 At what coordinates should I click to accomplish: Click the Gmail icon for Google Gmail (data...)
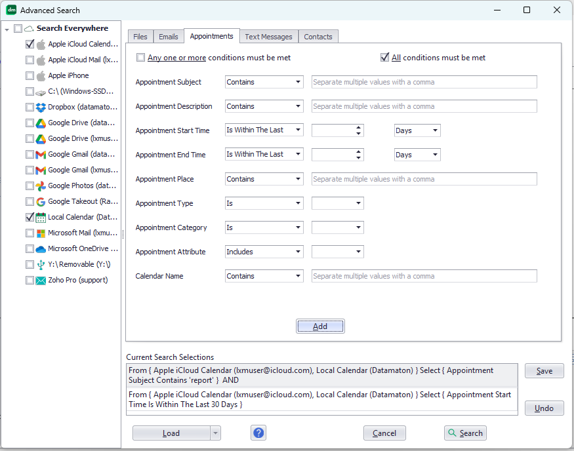pos(39,154)
